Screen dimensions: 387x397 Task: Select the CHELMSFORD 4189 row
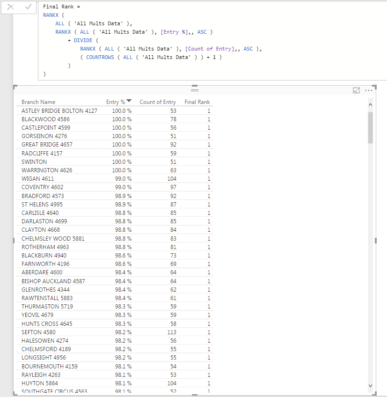(x=115, y=349)
